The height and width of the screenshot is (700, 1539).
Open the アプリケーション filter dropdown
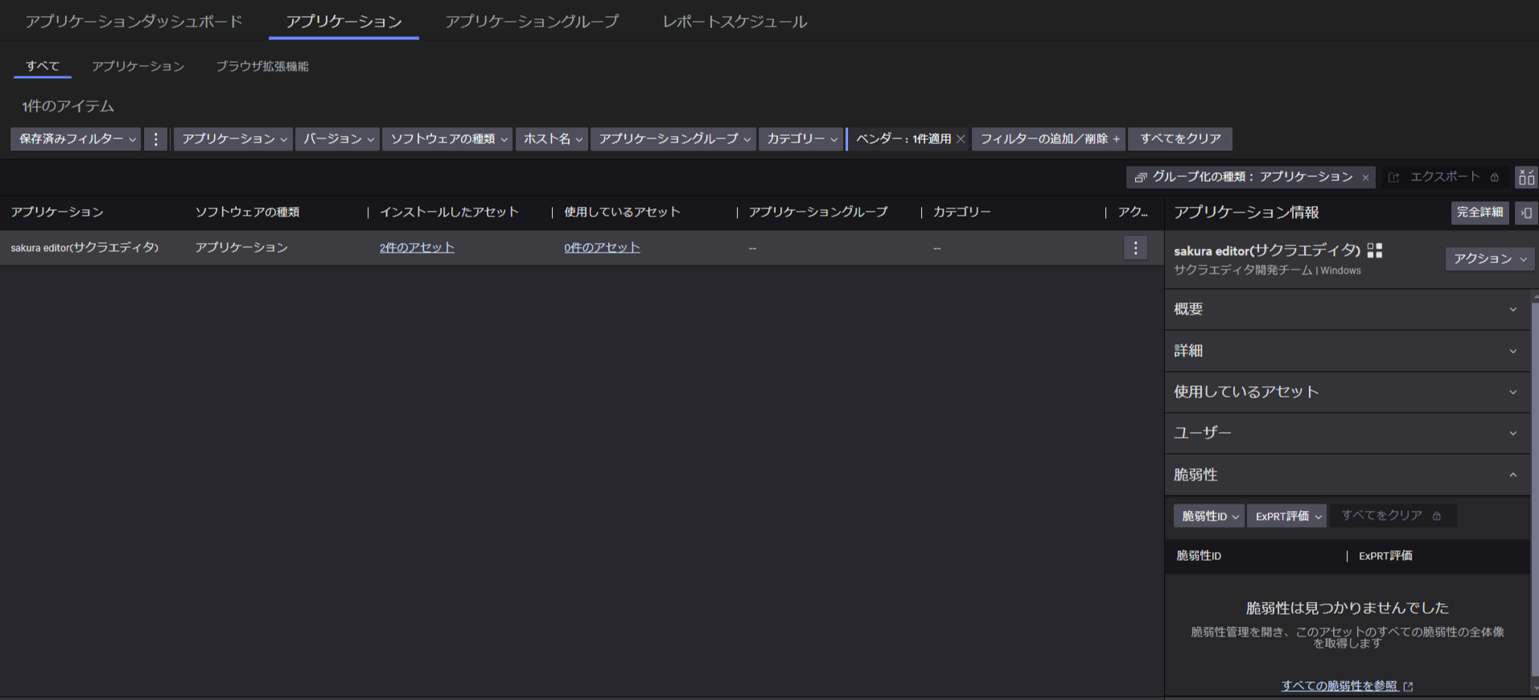click(233, 139)
